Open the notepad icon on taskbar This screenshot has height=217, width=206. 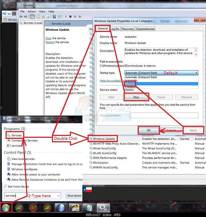(x=89, y=208)
